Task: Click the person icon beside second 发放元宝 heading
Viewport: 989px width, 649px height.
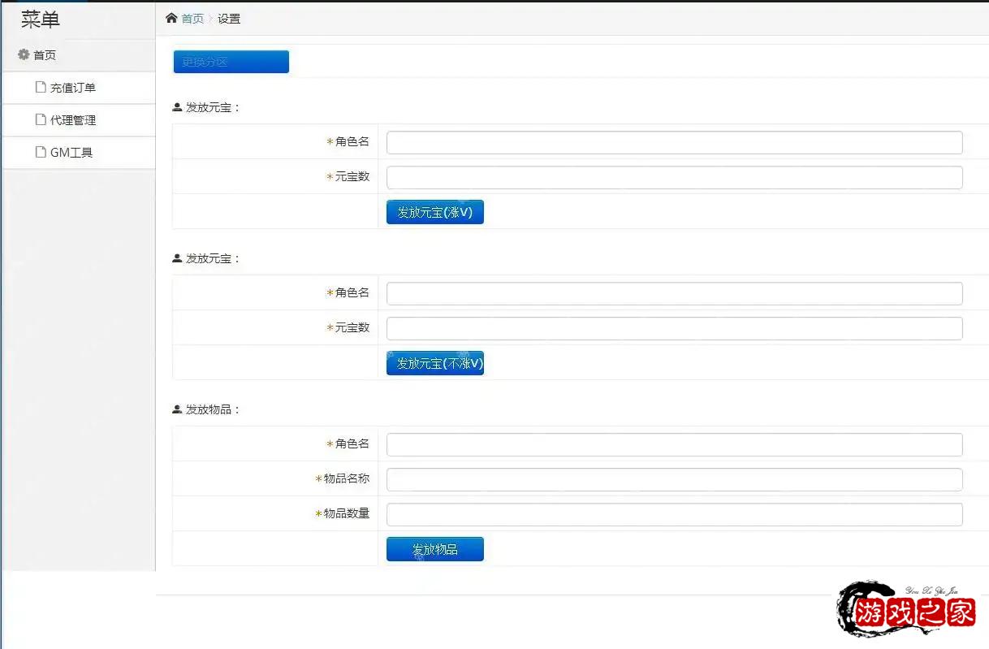Action: click(175, 258)
